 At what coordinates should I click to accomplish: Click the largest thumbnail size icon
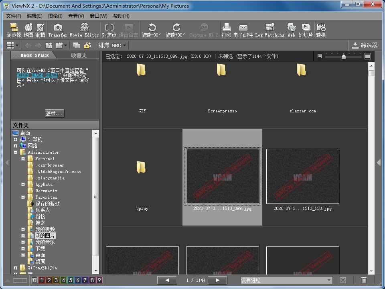[x=368, y=56]
